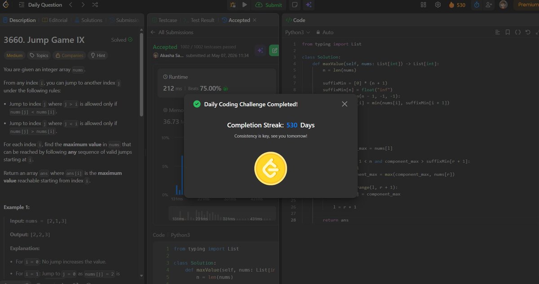Click the LeetCode logo icon
Image resolution: width=539 pixels, height=284 pixels.
[6, 5]
